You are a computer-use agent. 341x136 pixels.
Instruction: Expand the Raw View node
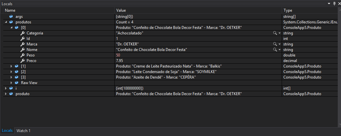click(x=11, y=83)
